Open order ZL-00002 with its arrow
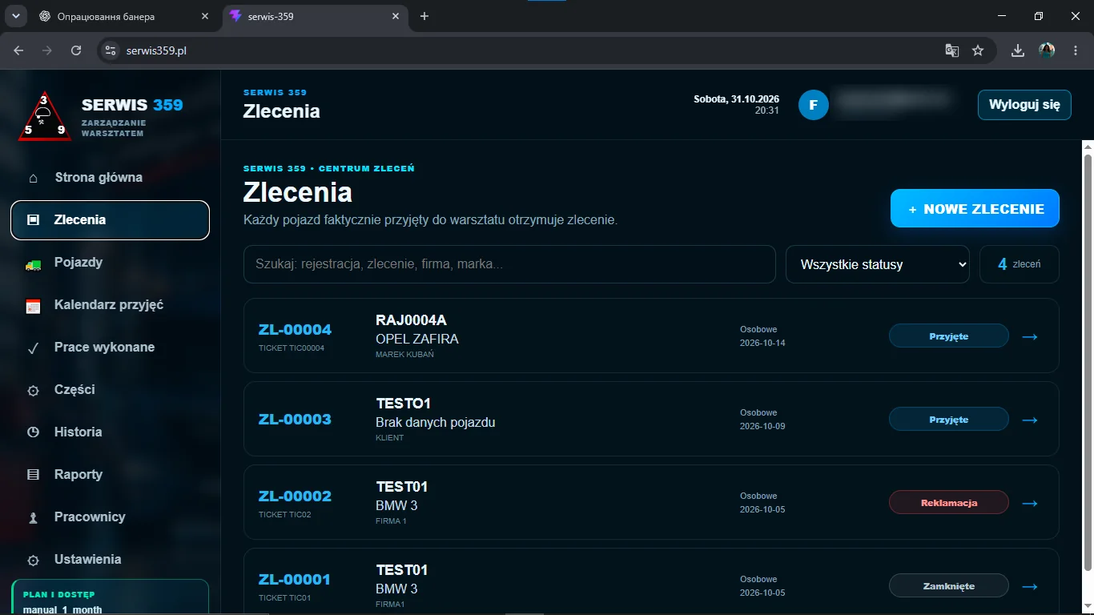Viewport: 1094px width, 615px height. tap(1030, 503)
